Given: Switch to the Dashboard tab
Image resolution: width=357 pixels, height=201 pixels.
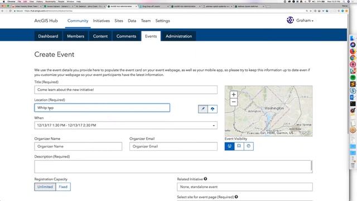Looking at the screenshot, I should click(48, 36).
